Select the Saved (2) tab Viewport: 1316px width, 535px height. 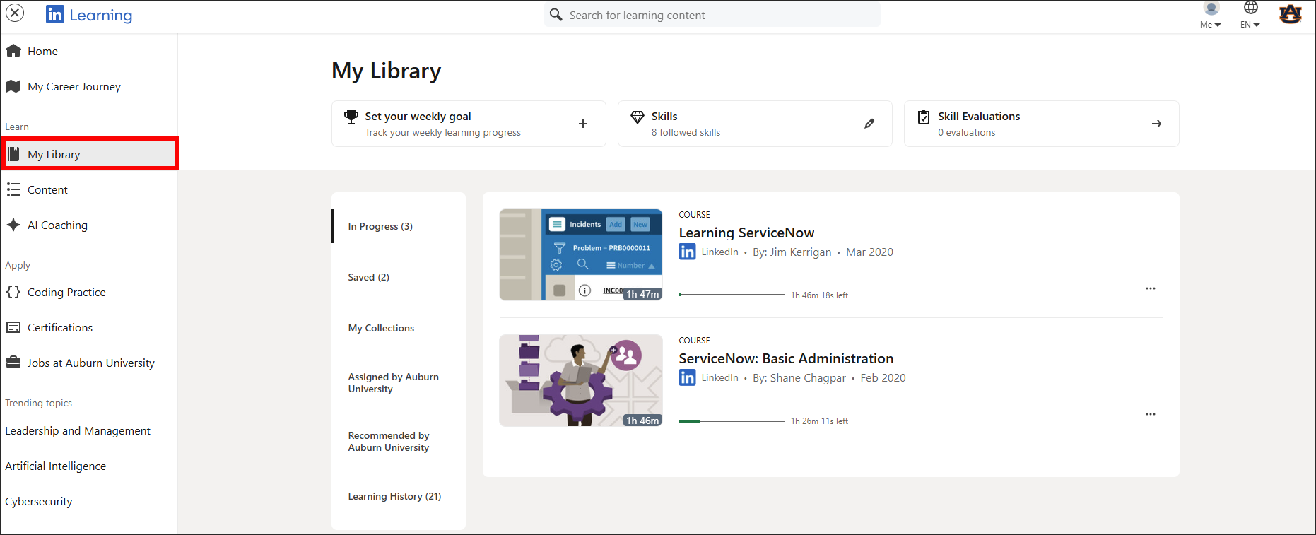coord(368,277)
